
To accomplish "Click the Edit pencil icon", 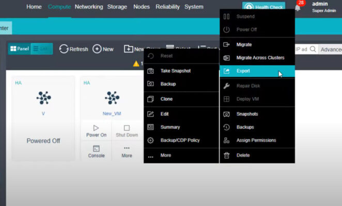I will (x=150, y=114).
